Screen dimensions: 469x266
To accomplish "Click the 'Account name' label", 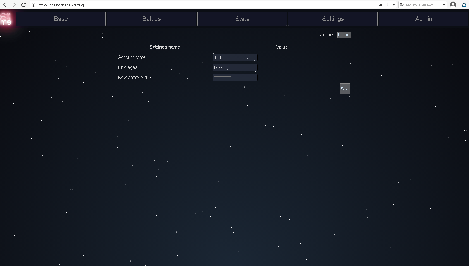I will [x=132, y=57].
